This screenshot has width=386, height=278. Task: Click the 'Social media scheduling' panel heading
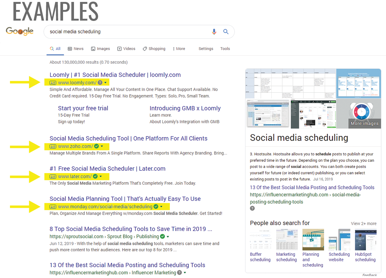[299, 138]
